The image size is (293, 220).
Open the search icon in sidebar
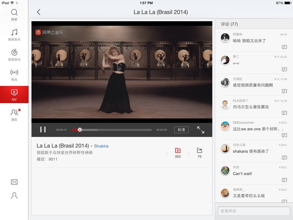pyautogui.click(x=14, y=15)
